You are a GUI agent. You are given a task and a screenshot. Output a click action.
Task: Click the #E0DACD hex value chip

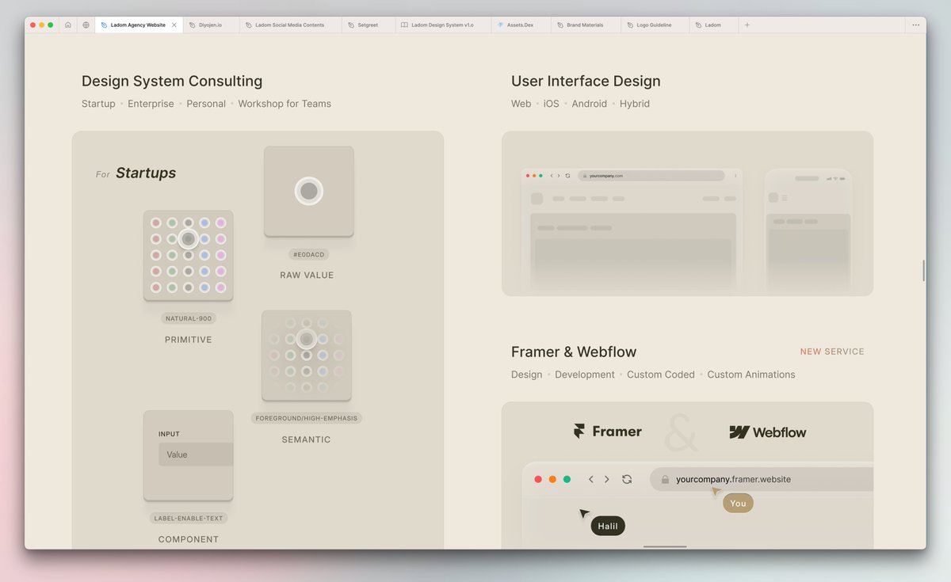point(309,255)
